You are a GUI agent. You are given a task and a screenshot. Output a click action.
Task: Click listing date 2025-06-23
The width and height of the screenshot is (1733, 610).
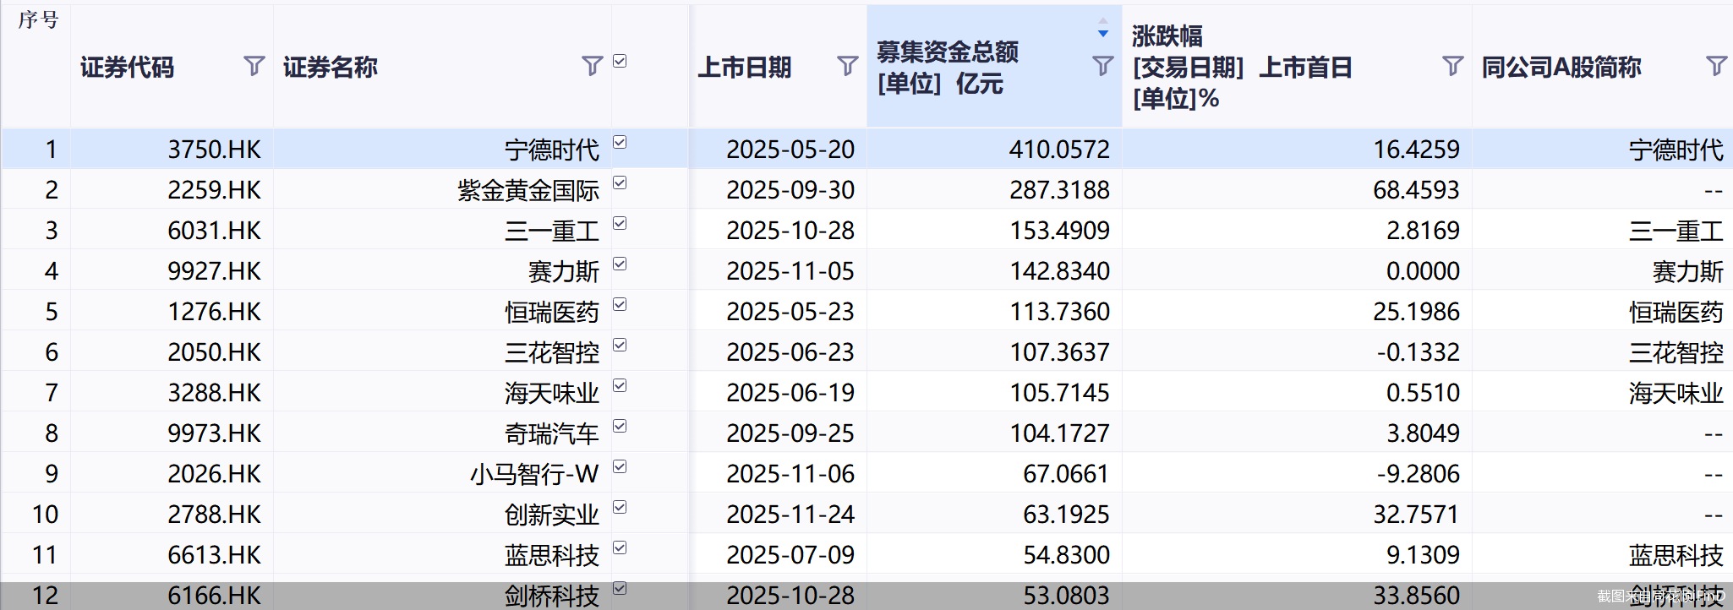tap(790, 352)
